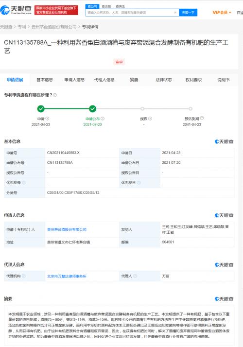
Task: Go to 天眼查 in the breadcrumb
Action: [x=6, y=27]
